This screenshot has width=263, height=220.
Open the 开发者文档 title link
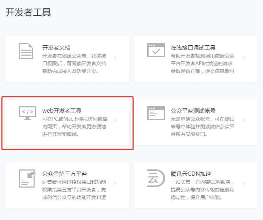(x=56, y=48)
